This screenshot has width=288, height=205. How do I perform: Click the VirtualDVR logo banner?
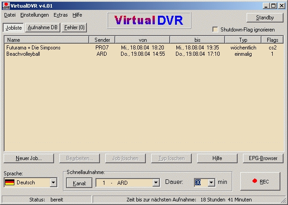[x=149, y=20]
